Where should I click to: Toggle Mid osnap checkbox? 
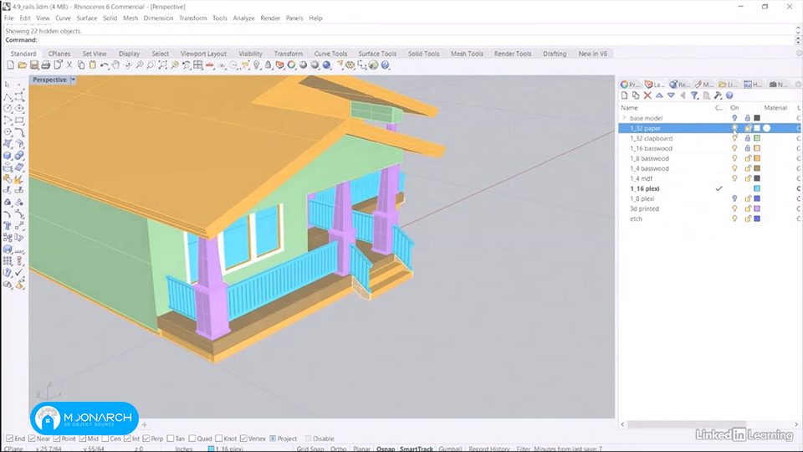pos(83,439)
